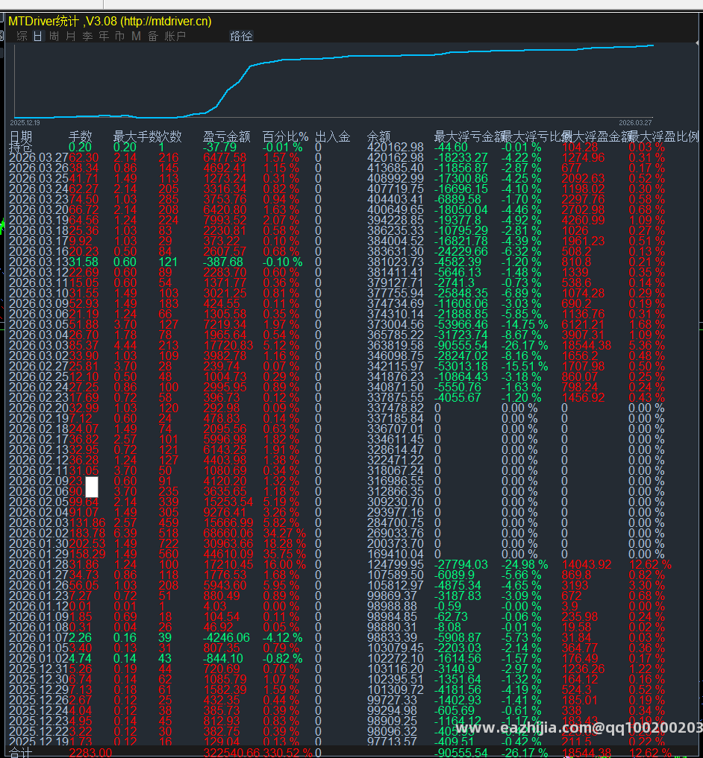
Task: Click the 盈亏金额 column header
Action: pyautogui.click(x=227, y=137)
